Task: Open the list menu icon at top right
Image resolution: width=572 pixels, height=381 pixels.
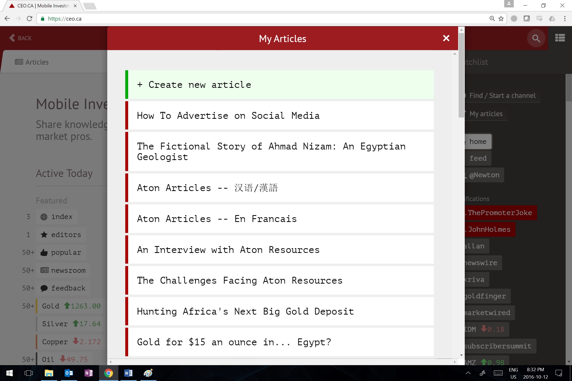Action: click(560, 38)
